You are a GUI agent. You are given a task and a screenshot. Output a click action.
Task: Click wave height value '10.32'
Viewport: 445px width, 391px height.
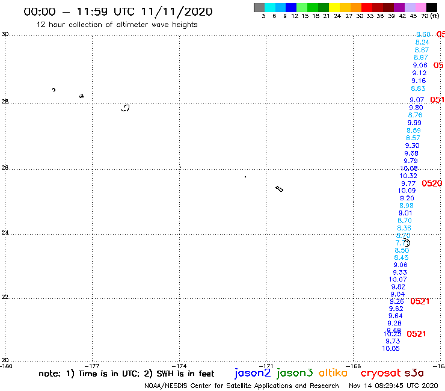click(408, 176)
